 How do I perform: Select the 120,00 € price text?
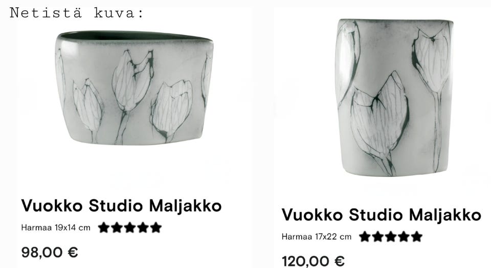click(313, 261)
